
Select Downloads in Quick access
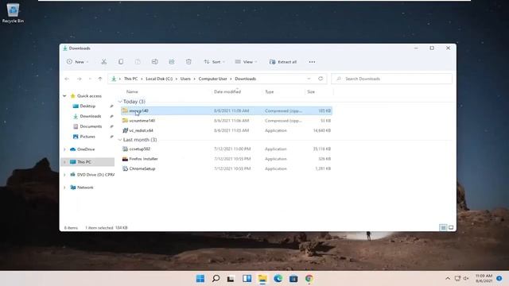pyautogui.click(x=91, y=116)
